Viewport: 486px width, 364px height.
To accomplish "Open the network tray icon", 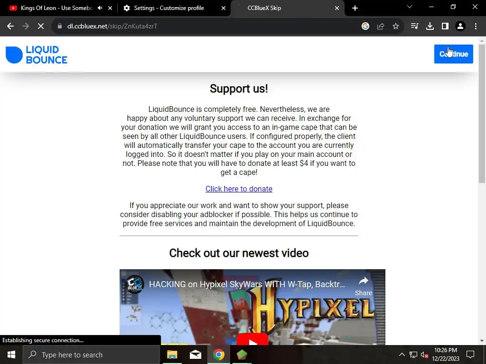I will click(x=413, y=355).
